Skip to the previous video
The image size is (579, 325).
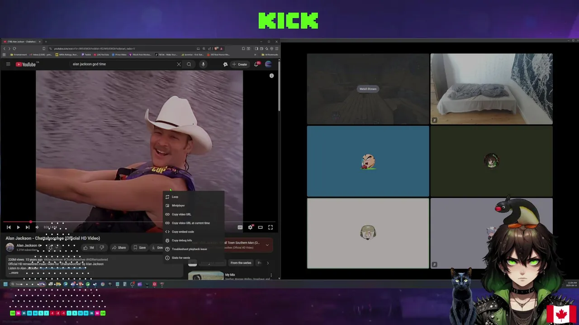click(x=9, y=227)
